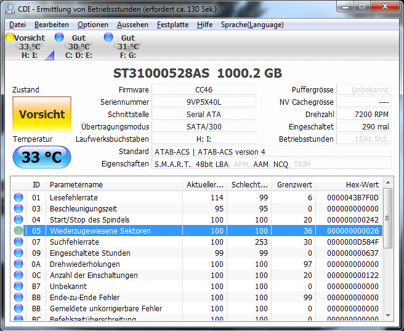This screenshot has width=404, height=331.
Task: Click the table scrollbar down arrow
Action: pos(388,316)
